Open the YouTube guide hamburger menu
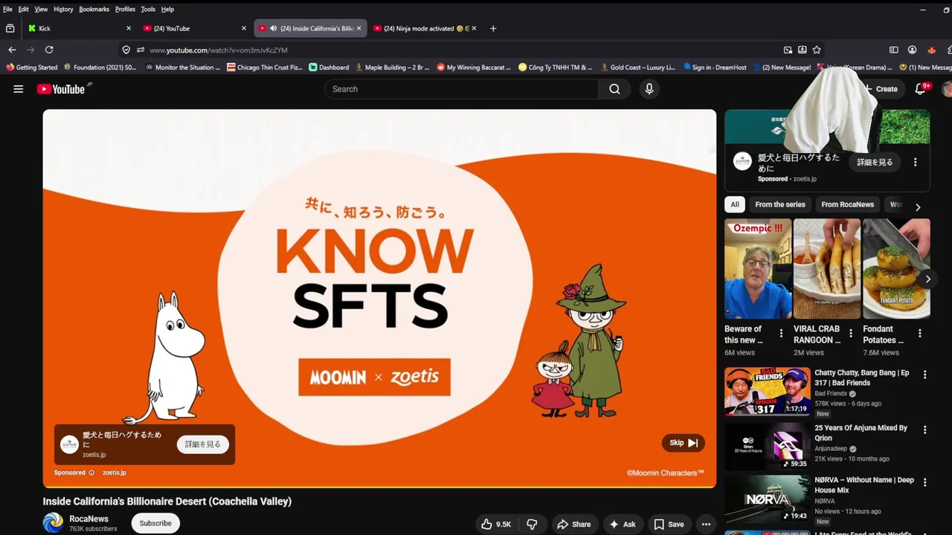 point(18,89)
